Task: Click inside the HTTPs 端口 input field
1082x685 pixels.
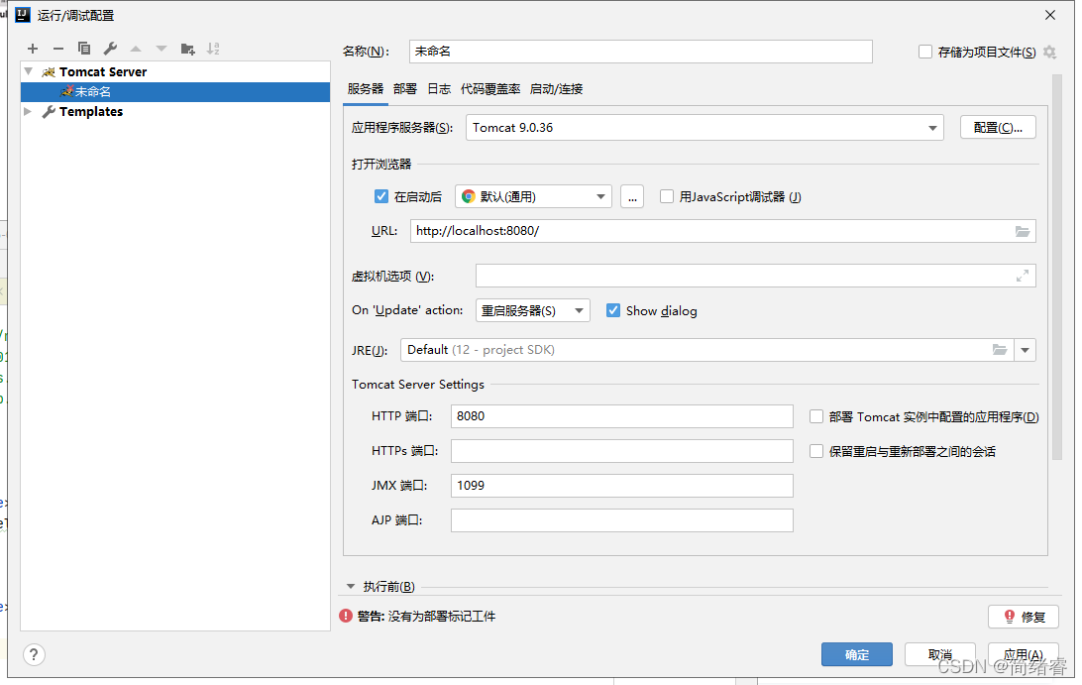Action: coord(621,450)
